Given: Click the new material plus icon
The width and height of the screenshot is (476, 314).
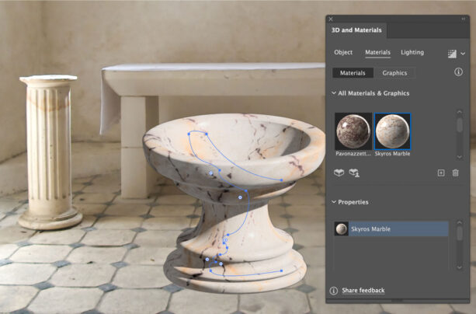Looking at the screenshot, I should [x=441, y=173].
